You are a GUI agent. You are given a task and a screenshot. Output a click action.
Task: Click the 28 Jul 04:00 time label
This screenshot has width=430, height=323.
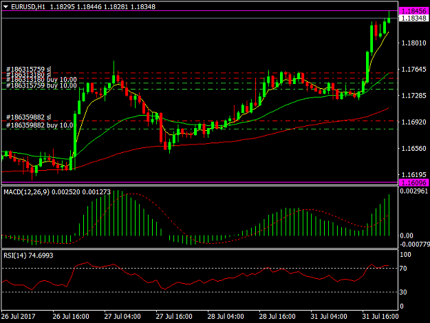coord(226,316)
